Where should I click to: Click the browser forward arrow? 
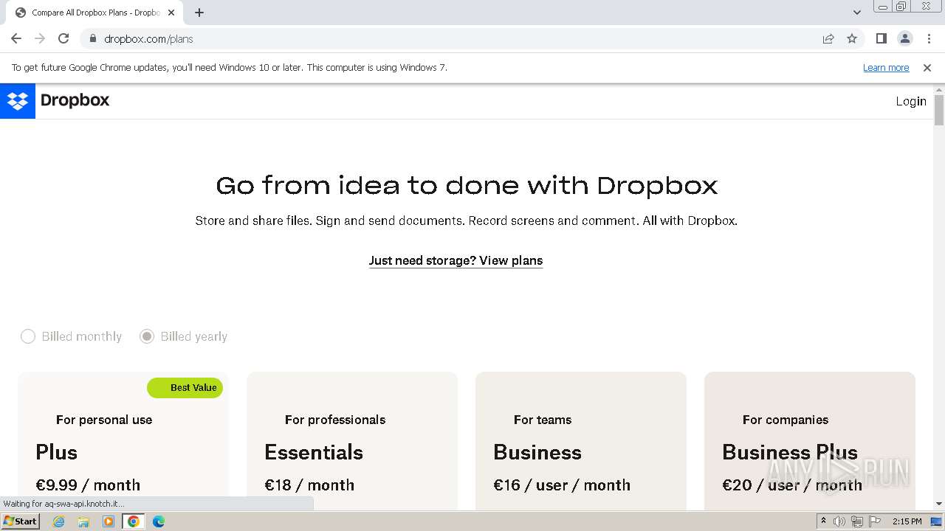tap(40, 39)
